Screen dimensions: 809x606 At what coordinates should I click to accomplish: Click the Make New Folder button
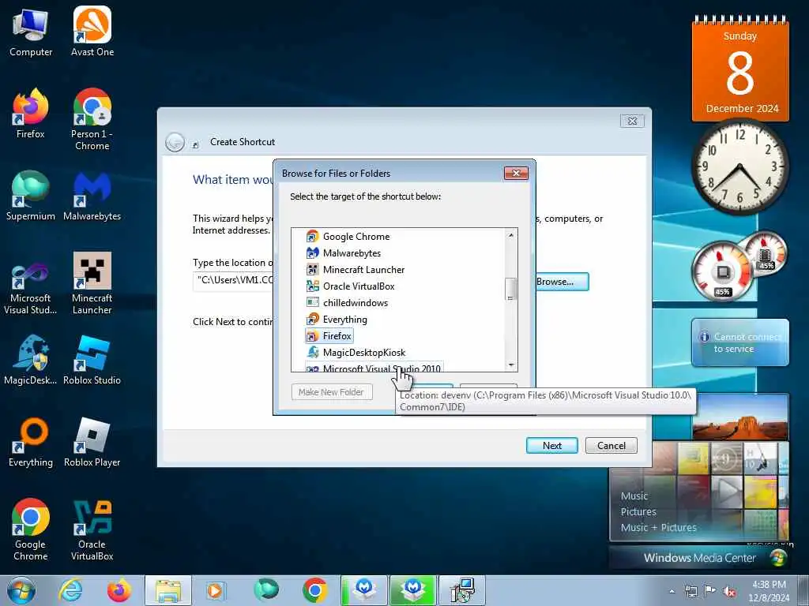[332, 392]
